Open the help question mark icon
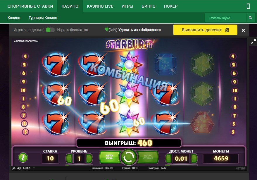 [x=34, y=168]
